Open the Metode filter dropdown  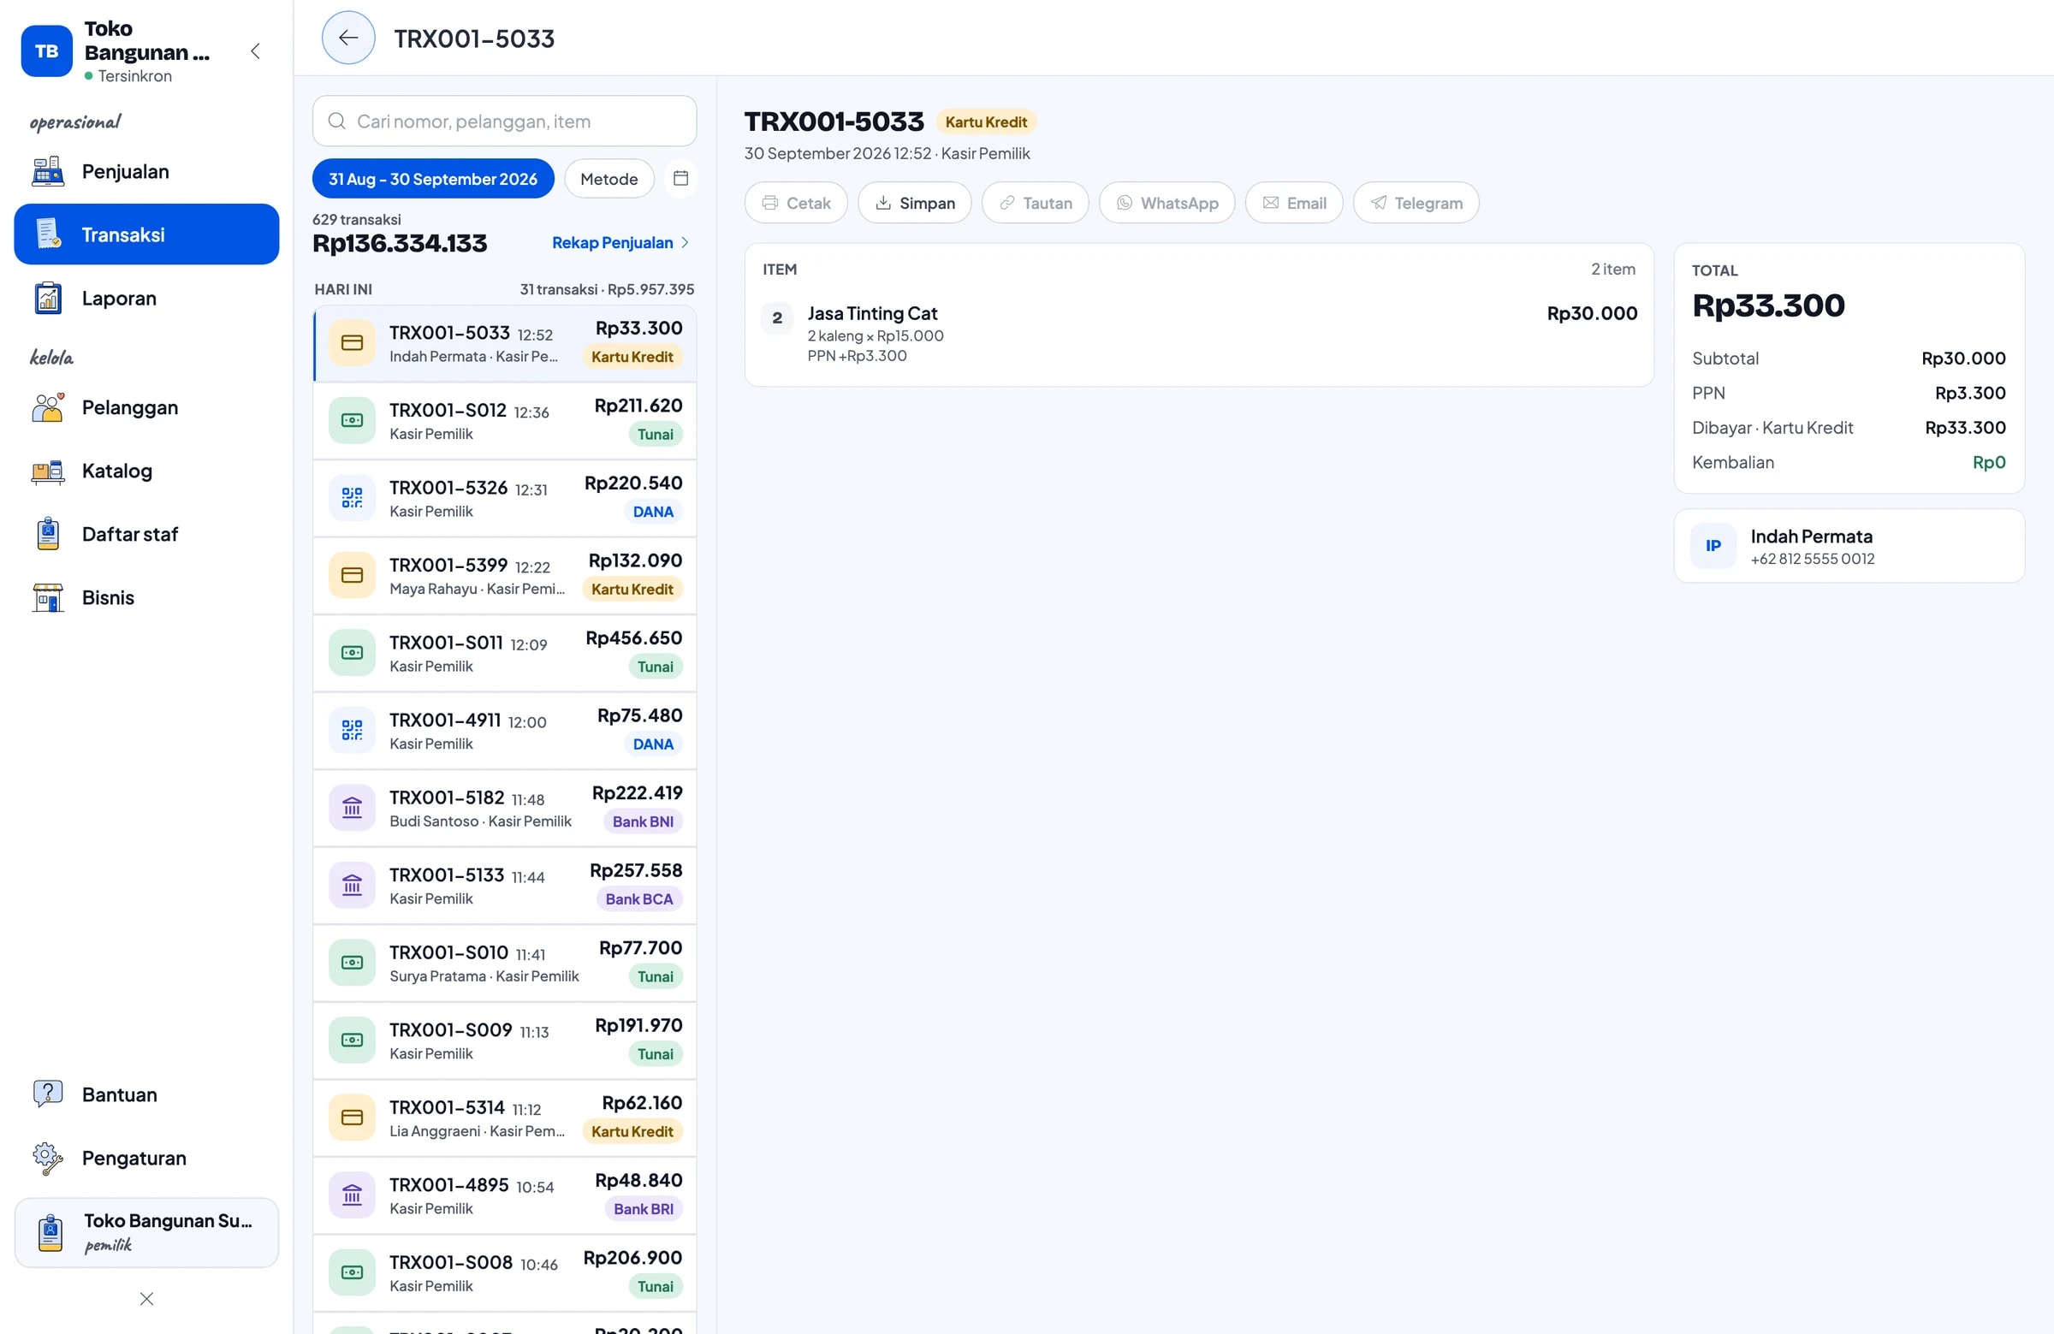[608, 179]
